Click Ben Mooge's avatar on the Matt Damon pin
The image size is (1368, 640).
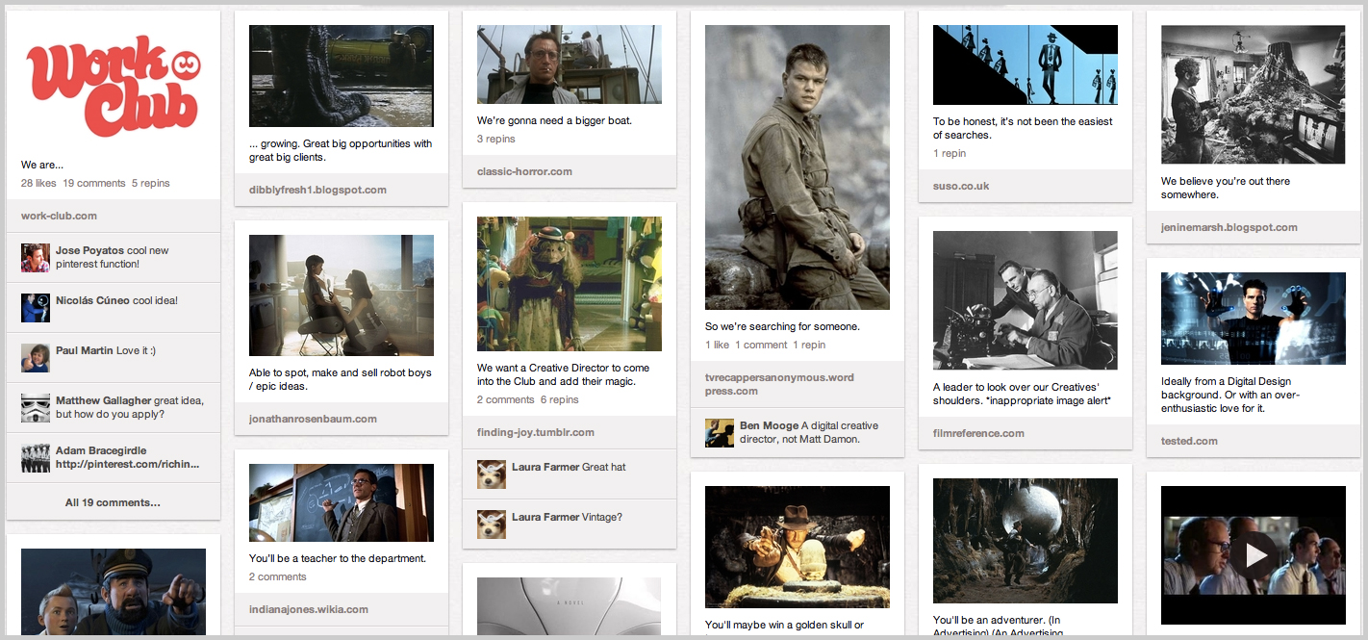click(719, 432)
